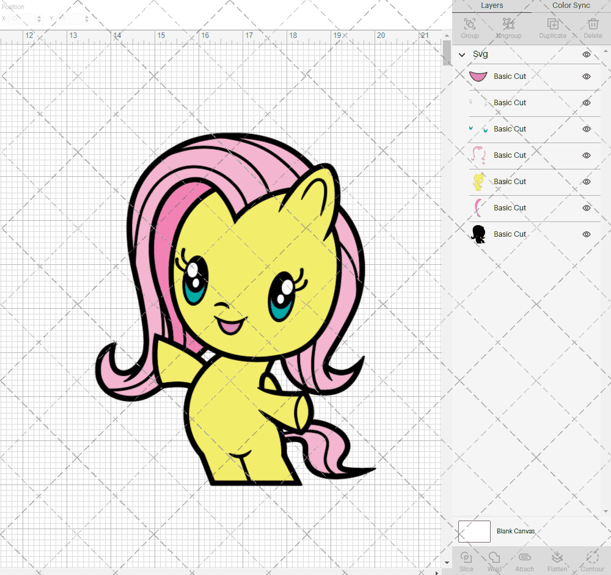The width and height of the screenshot is (611, 575).
Task: Collapse the Svg group
Action: [462, 54]
